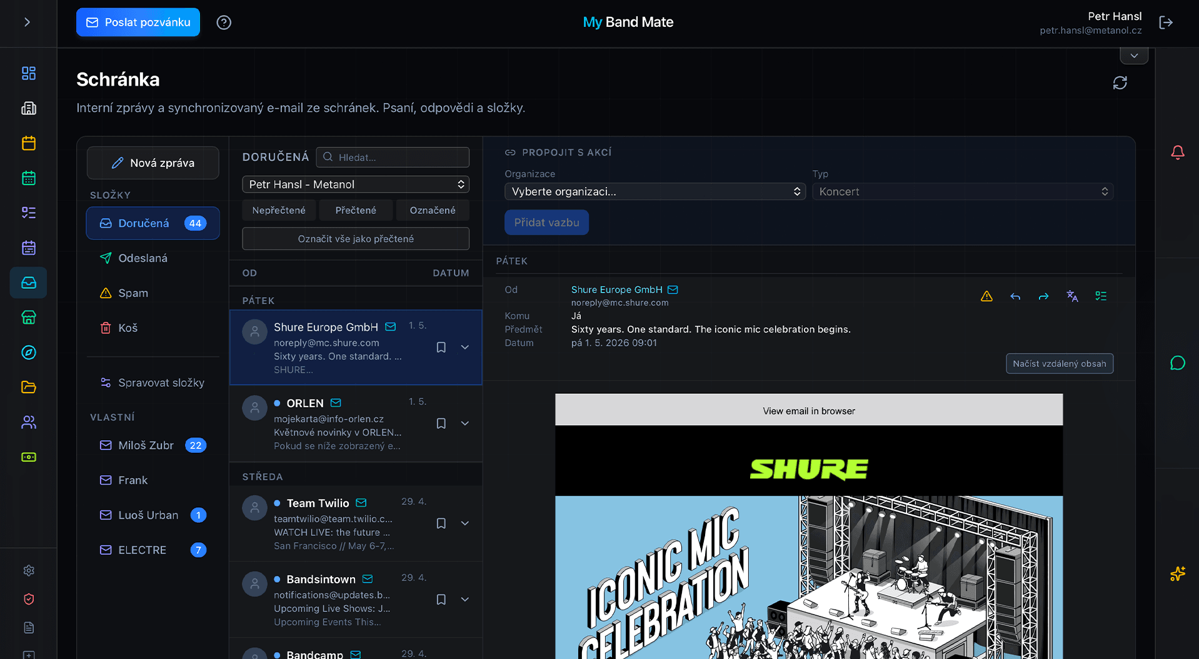Click the Shure Europe GmbH sender link in header

pos(617,289)
